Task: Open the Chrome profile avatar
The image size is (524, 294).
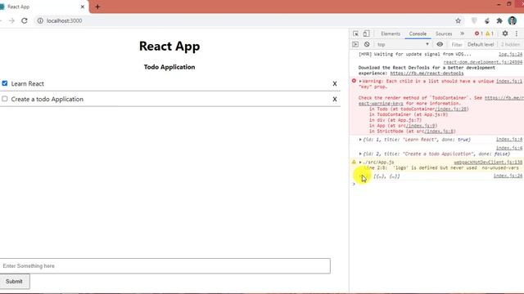Action: [513, 20]
